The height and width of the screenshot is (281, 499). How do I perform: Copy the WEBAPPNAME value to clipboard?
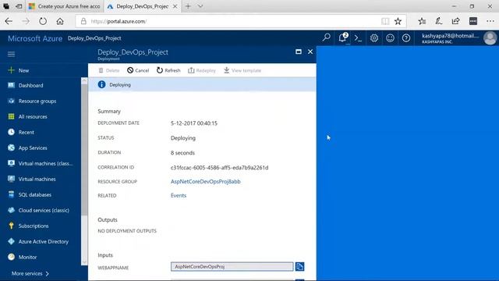coord(299,267)
